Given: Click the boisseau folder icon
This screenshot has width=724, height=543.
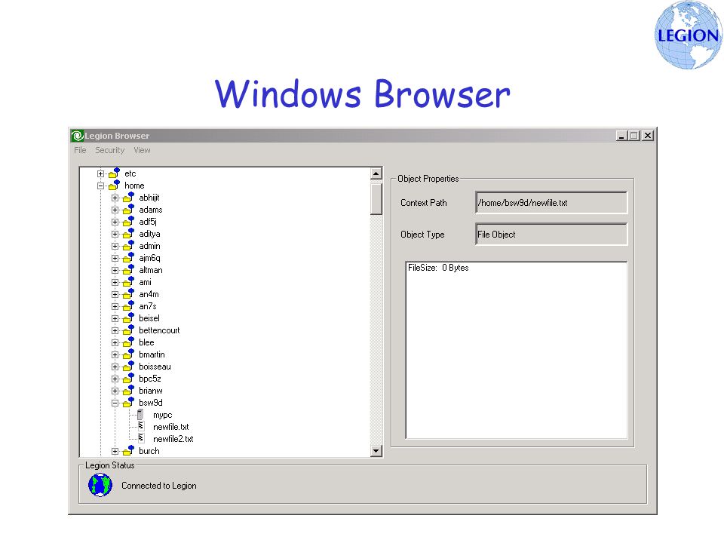Looking at the screenshot, I should pos(128,367).
